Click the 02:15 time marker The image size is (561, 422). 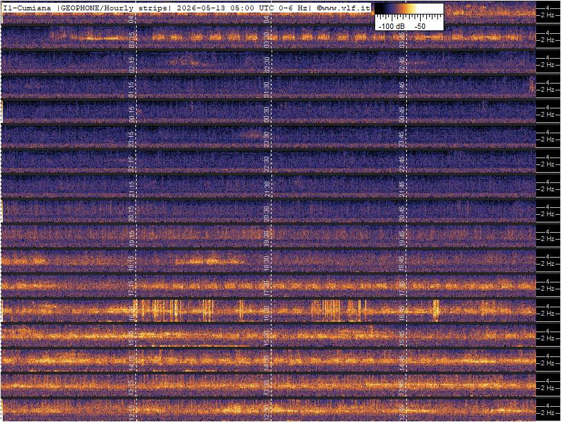[131, 65]
